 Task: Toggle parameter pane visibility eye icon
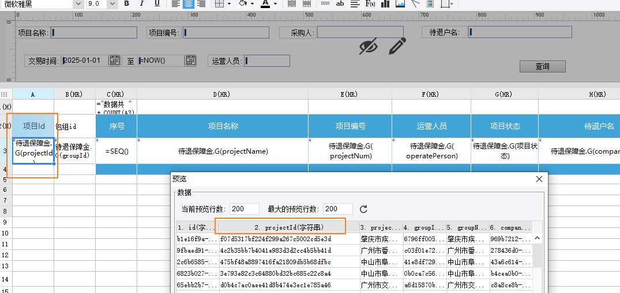coord(368,47)
